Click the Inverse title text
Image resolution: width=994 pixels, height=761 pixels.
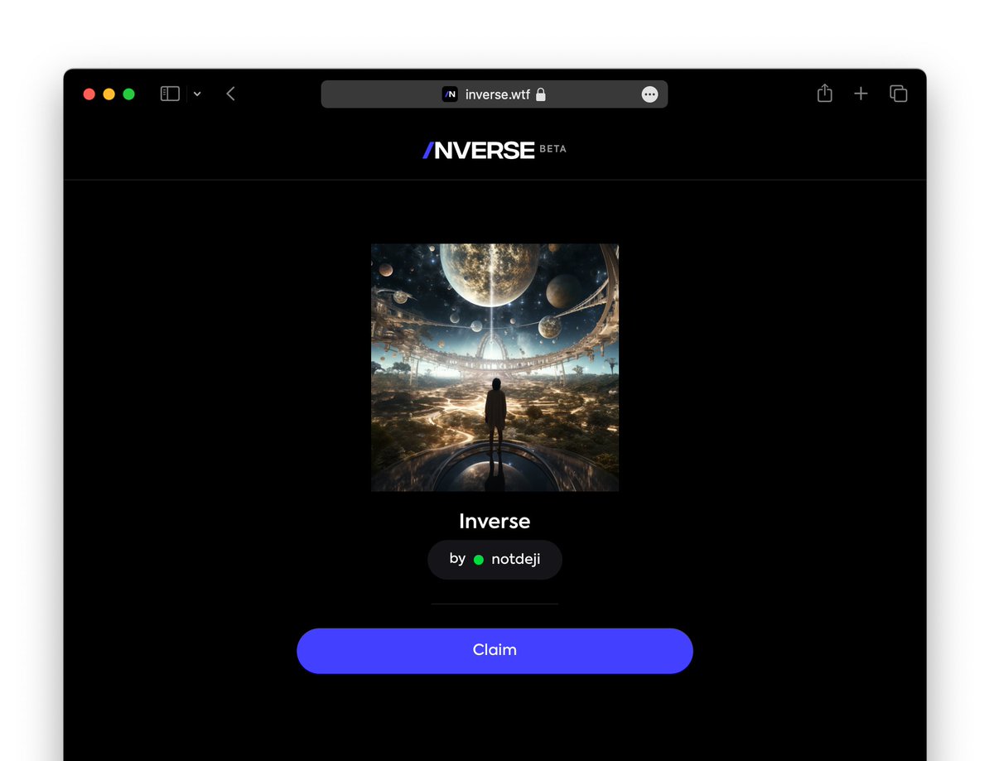coord(495,521)
